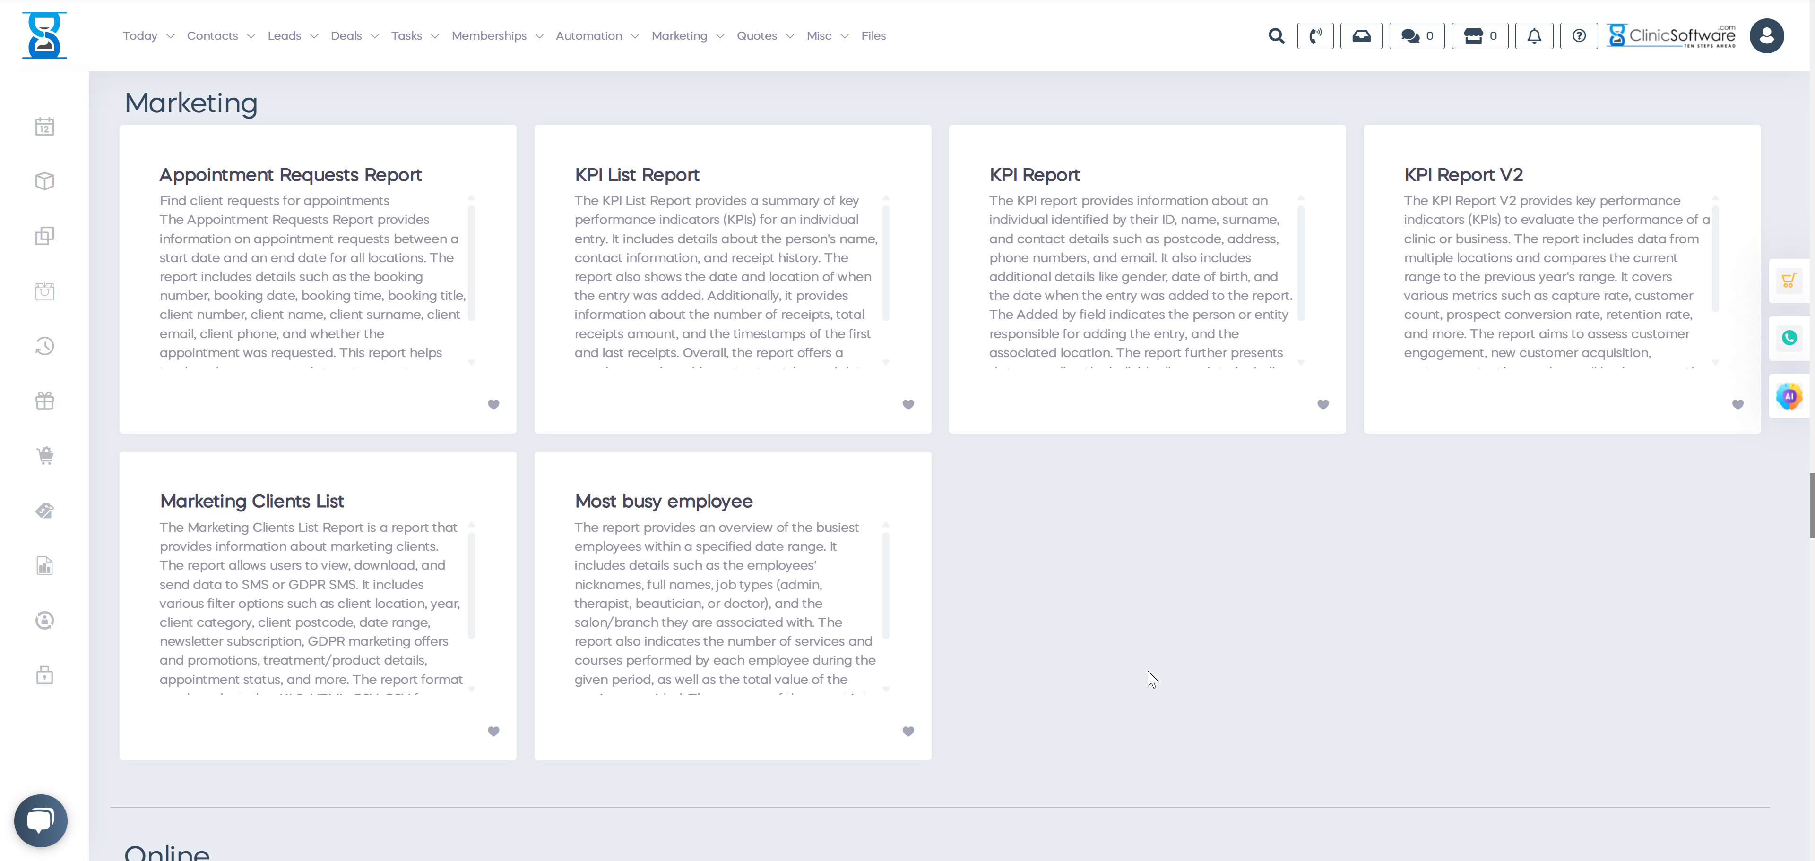Image resolution: width=1815 pixels, height=861 pixels.
Task: Favorite the Appointment Requests Report heart
Action: click(493, 404)
